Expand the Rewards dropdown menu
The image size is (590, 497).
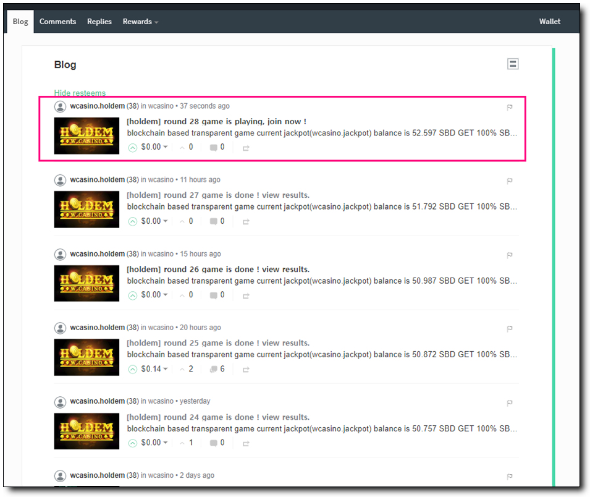point(140,22)
